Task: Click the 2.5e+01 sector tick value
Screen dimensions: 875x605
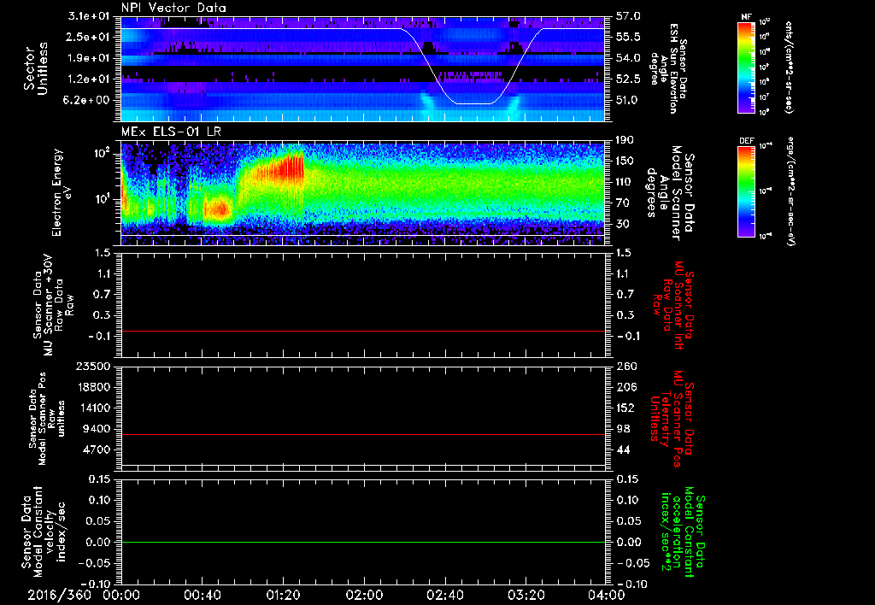Action: click(89, 37)
